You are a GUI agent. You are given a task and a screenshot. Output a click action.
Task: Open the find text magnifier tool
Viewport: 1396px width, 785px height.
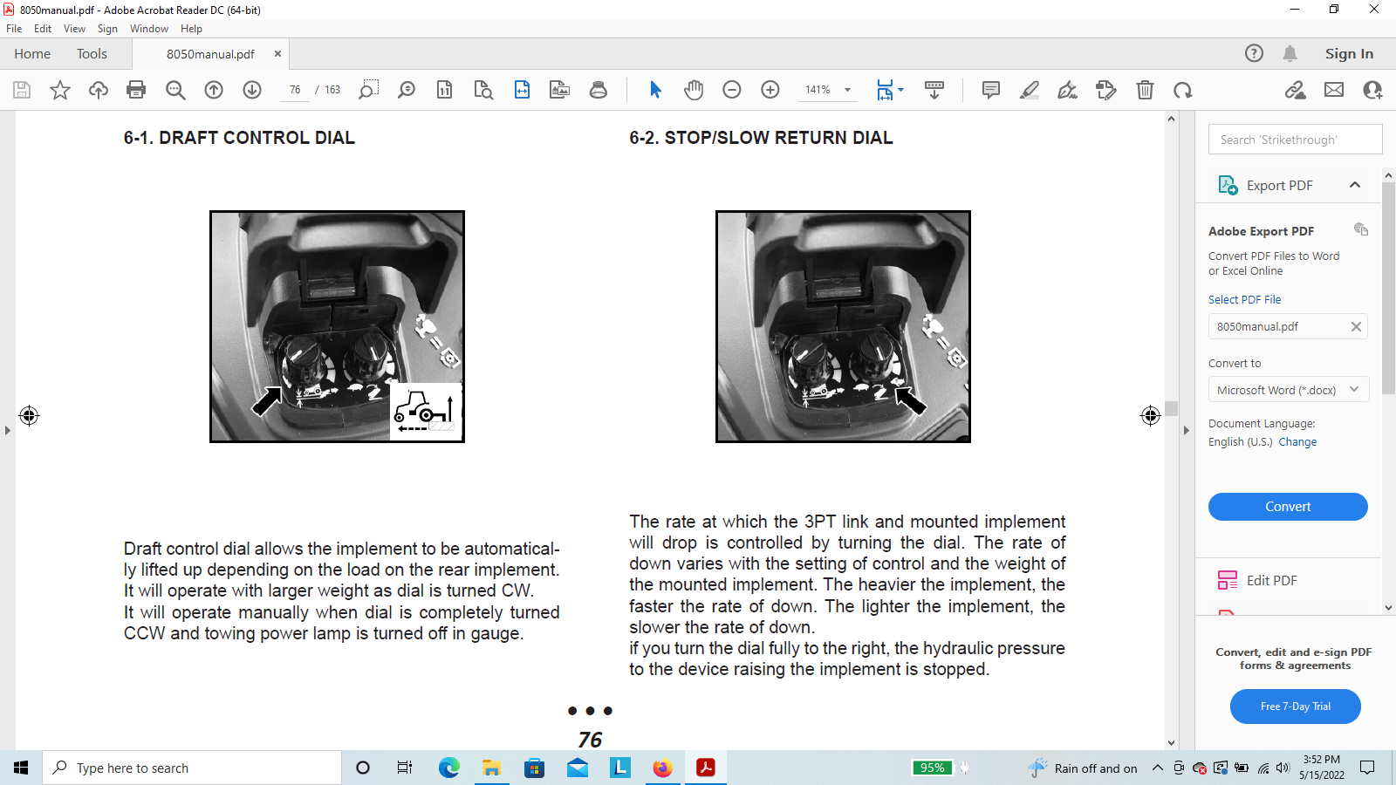[x=175, y=90]
